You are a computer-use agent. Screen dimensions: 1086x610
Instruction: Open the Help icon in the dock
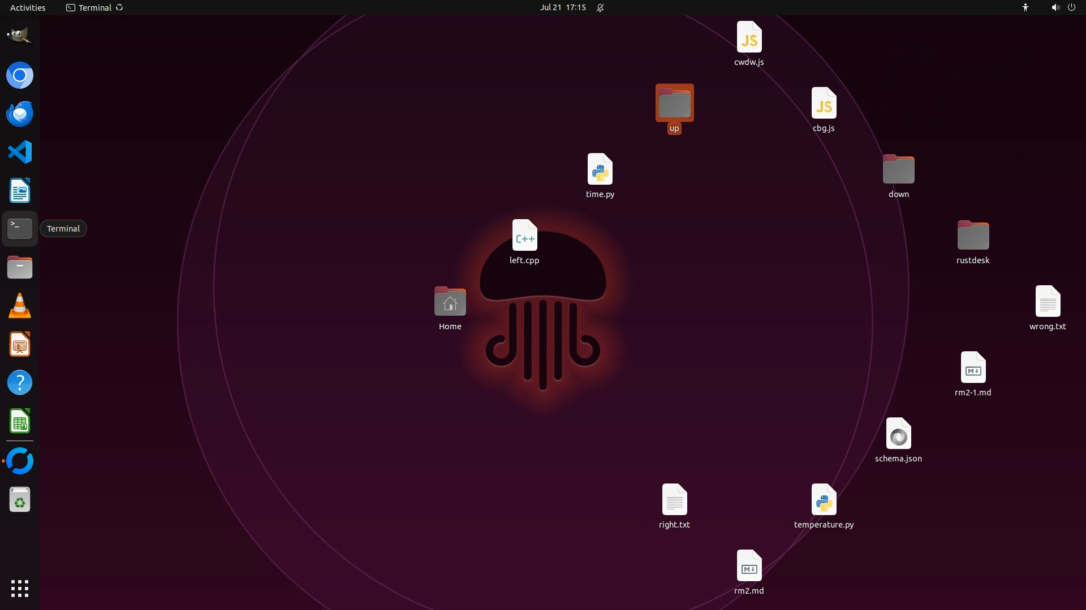tap(20, 383)
